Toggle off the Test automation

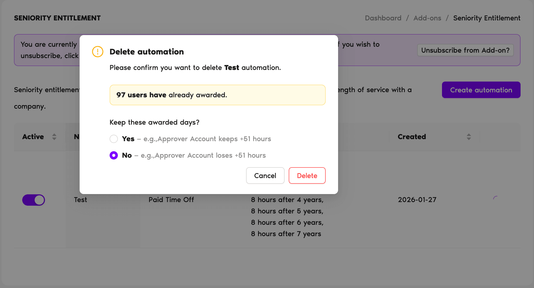point(34,200)
